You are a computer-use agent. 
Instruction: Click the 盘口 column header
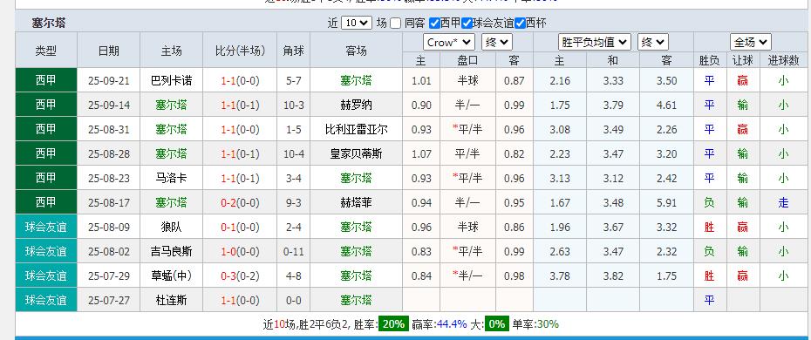[x=467, y=60]
